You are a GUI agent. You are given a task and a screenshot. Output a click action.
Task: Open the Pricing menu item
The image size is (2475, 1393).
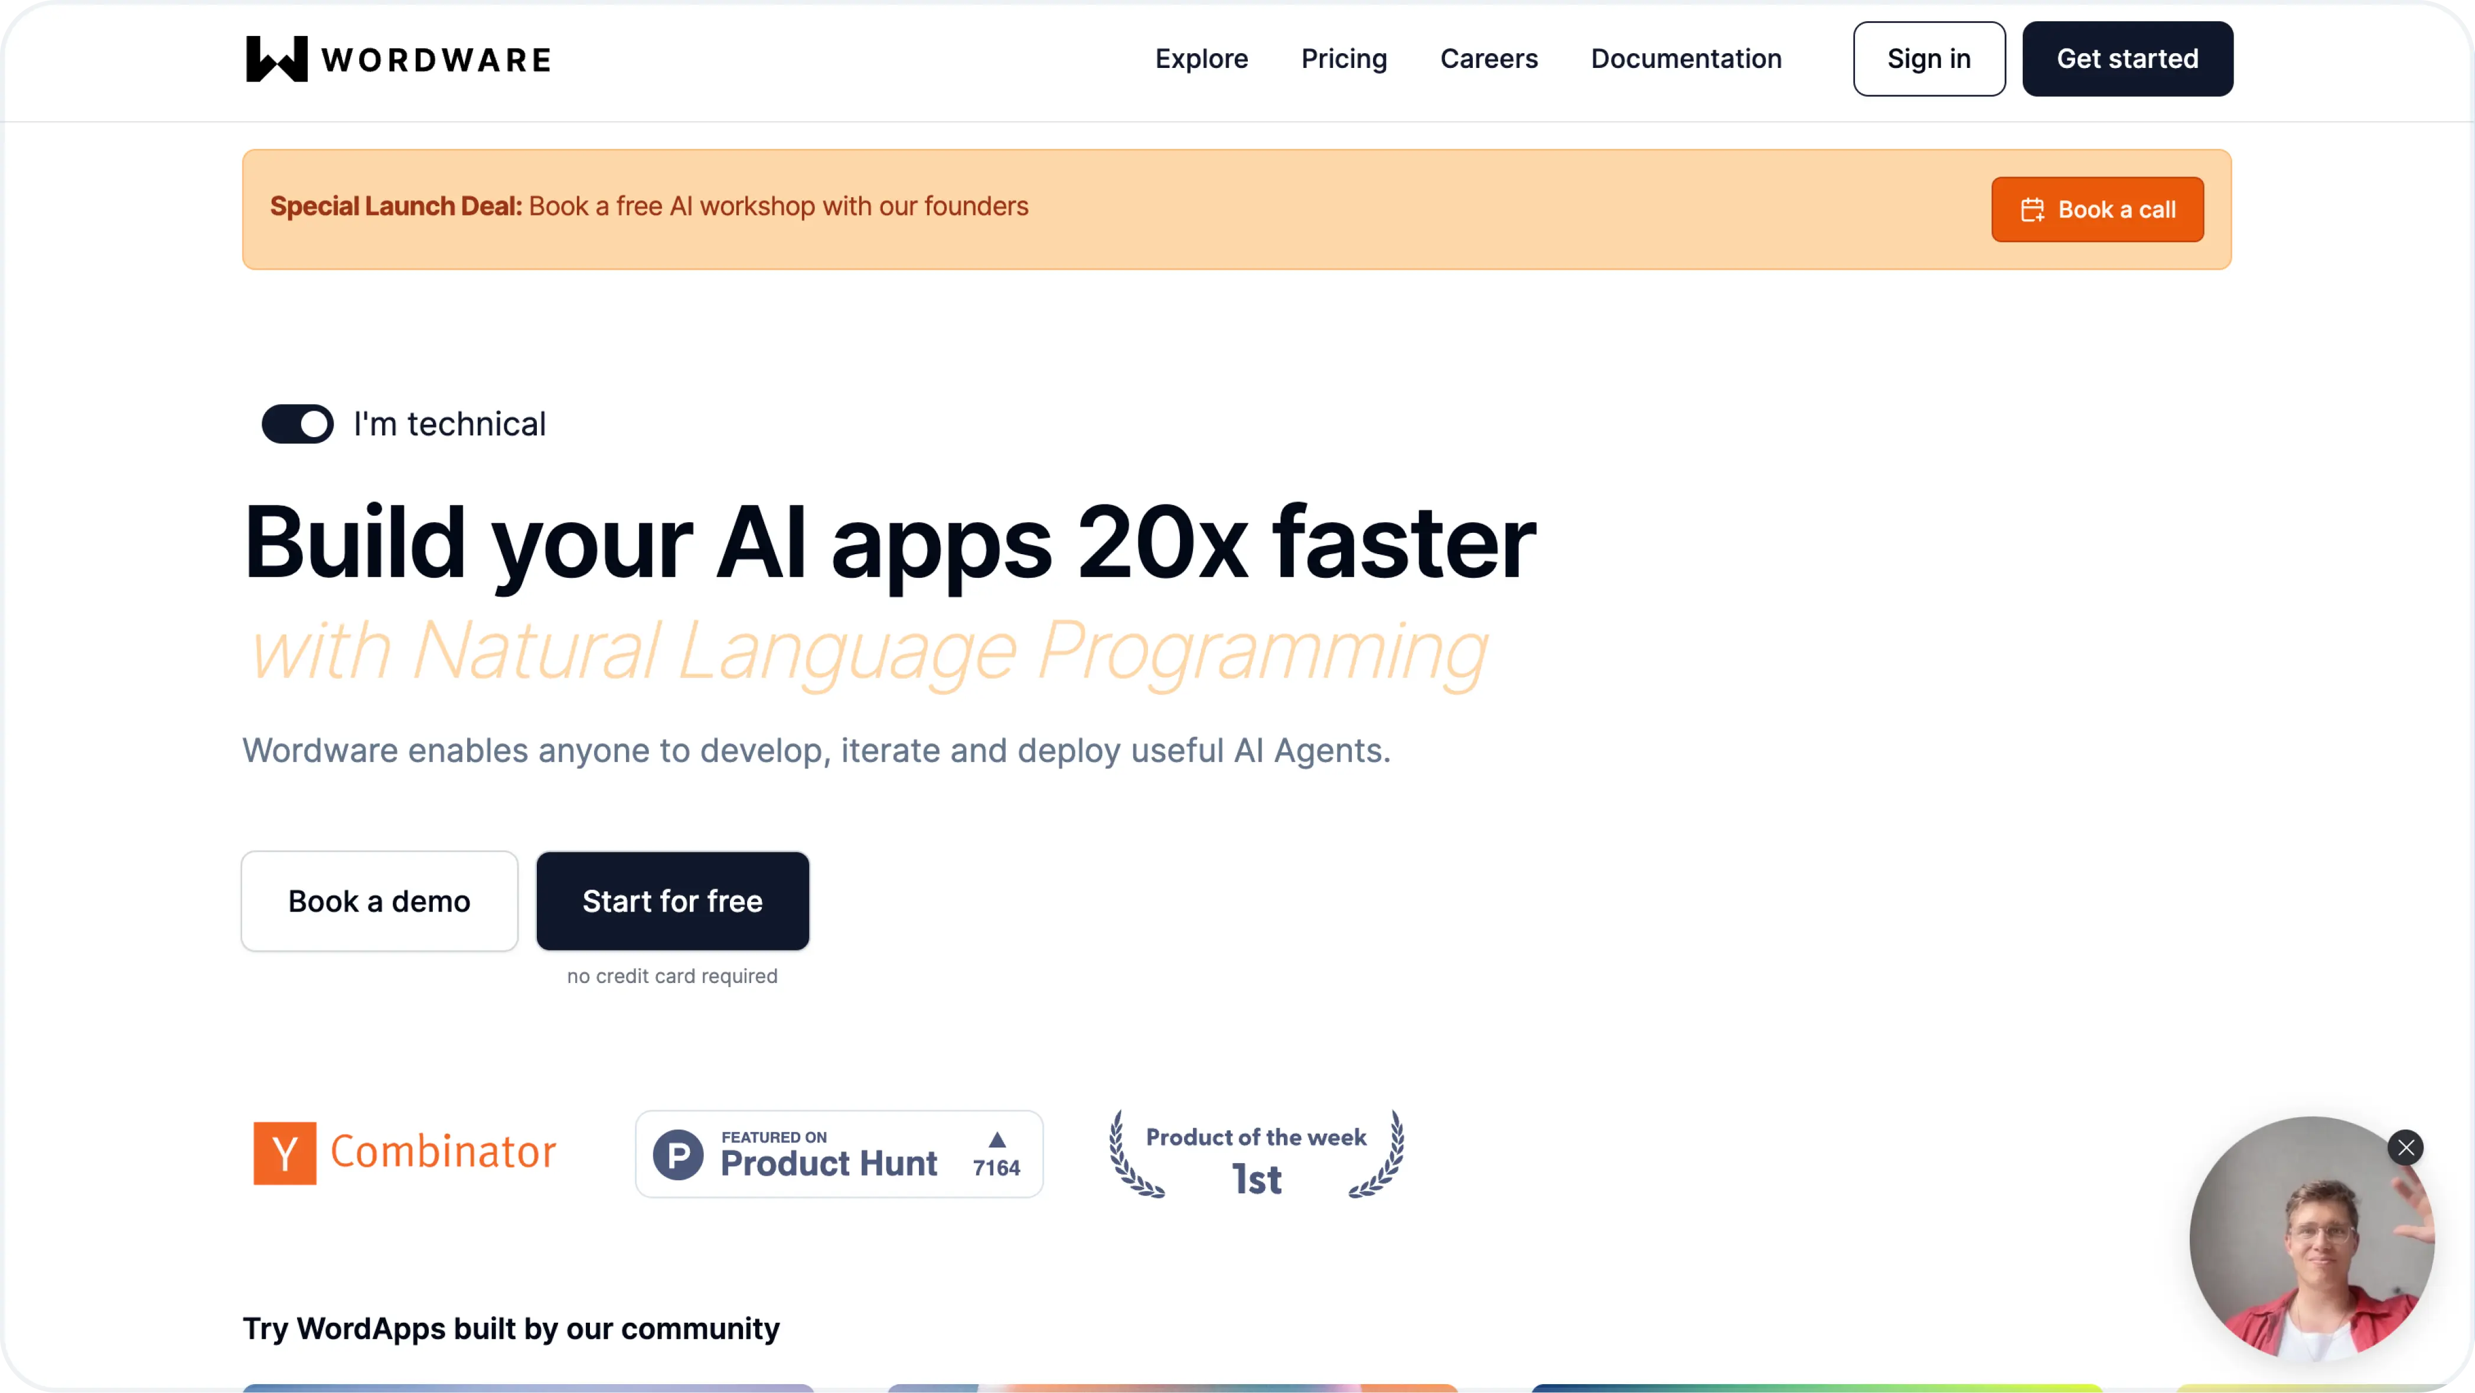(1343, 58)
